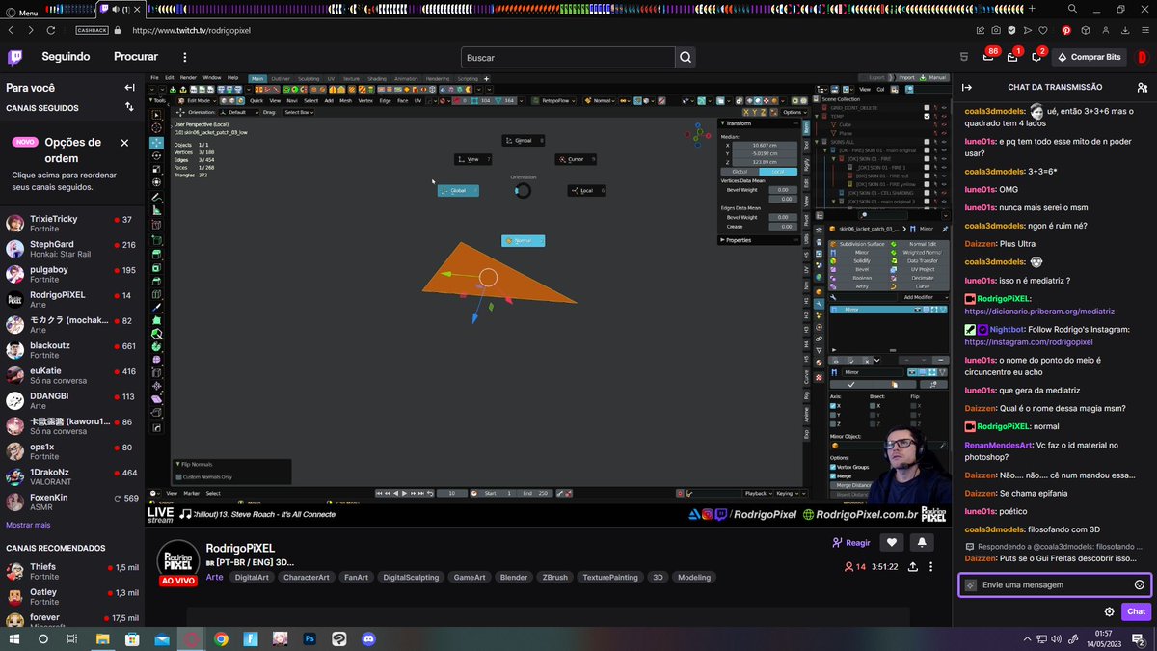Viewport: 1157px width, 651px height.
Task: Collapse the left sidebar with arrow icon
Action: coord(129,87)
